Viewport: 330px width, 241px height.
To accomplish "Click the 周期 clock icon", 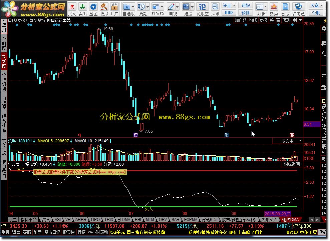I will coord(141,7).
